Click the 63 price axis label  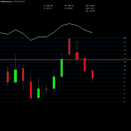[x=124, y=102]
